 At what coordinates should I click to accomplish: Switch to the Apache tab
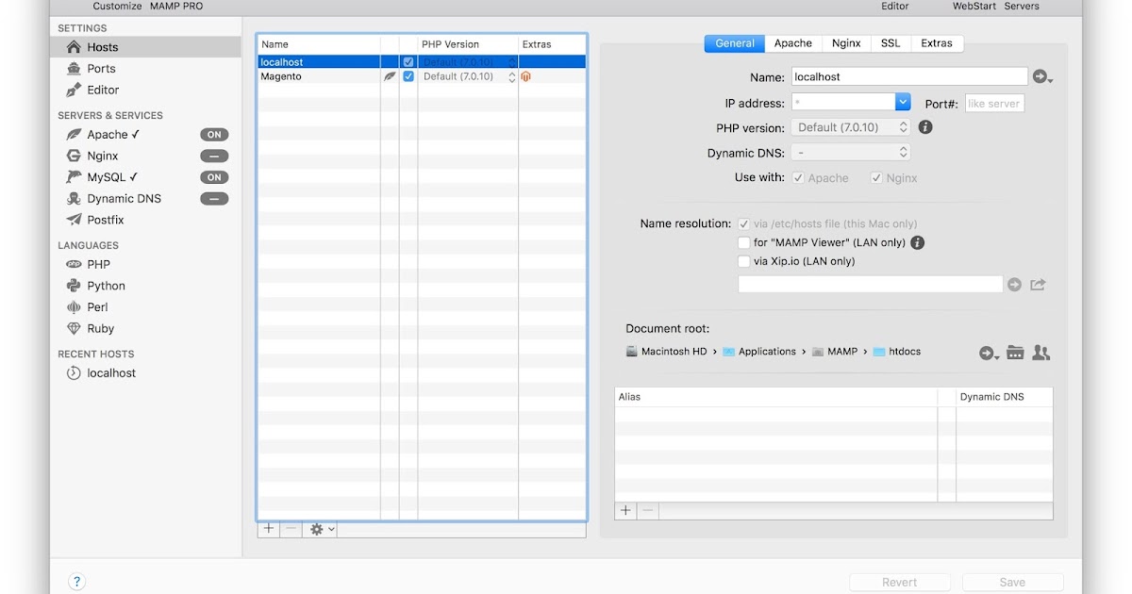click(x=793, y=43)
